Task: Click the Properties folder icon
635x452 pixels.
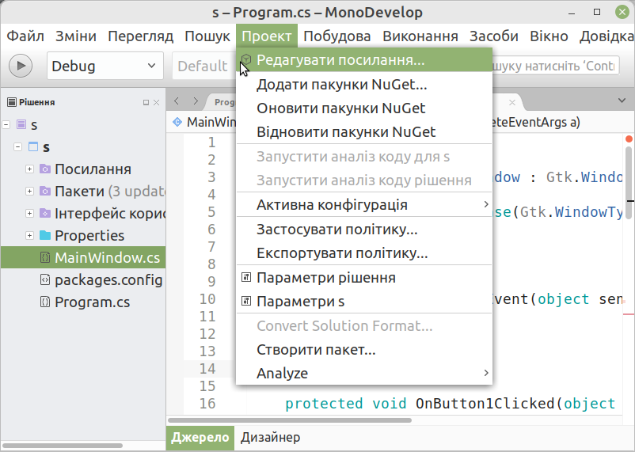Action: pos(45,235)
